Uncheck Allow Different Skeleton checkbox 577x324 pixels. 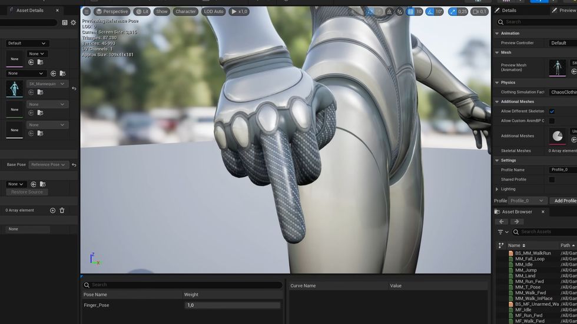[x=552, y=111]
